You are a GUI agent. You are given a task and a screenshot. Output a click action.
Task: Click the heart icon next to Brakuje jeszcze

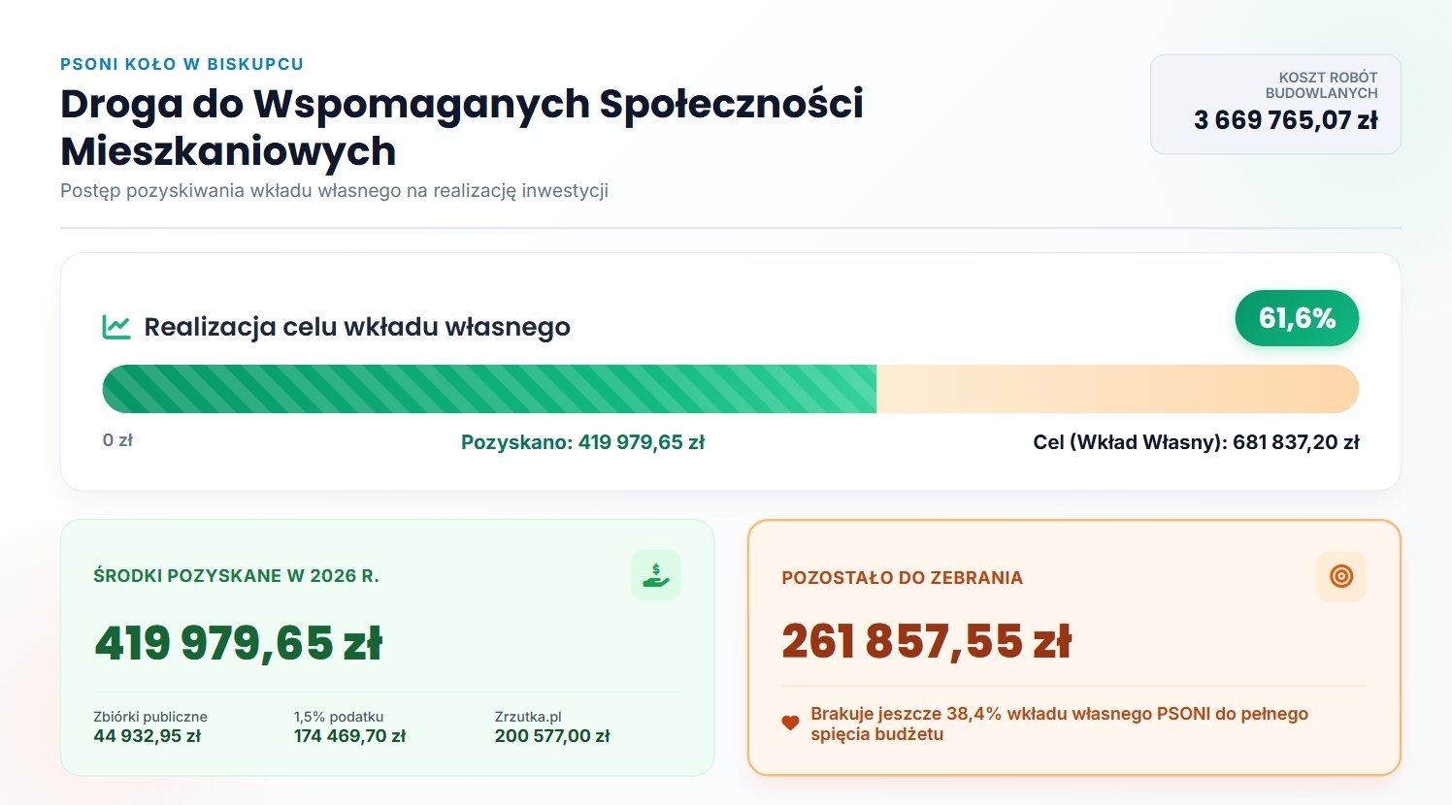pos(790,723)
